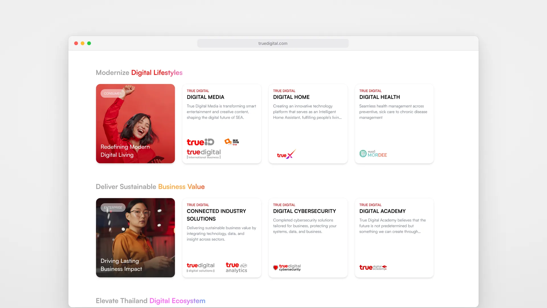Open the truedigital digital solutions logo
The width and height of the screenshot is (547, 308).
pos(201,268)
